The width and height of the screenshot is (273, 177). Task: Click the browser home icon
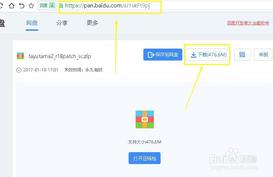(x=12, y=6)
